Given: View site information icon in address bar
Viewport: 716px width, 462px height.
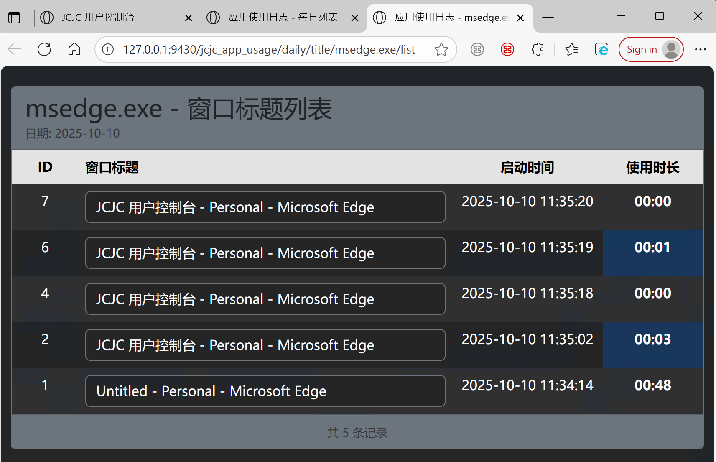Looking at the screenshot, I should [108, 50].
